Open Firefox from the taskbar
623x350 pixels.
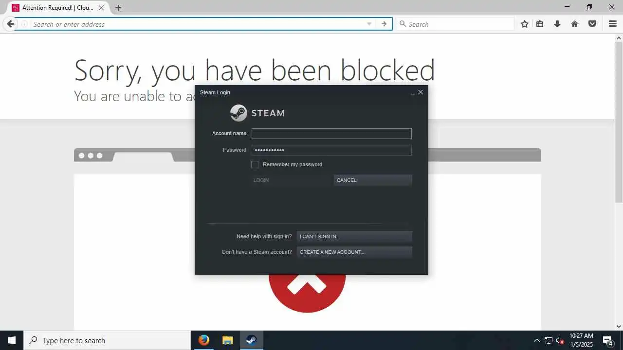[x=204, y=340]
